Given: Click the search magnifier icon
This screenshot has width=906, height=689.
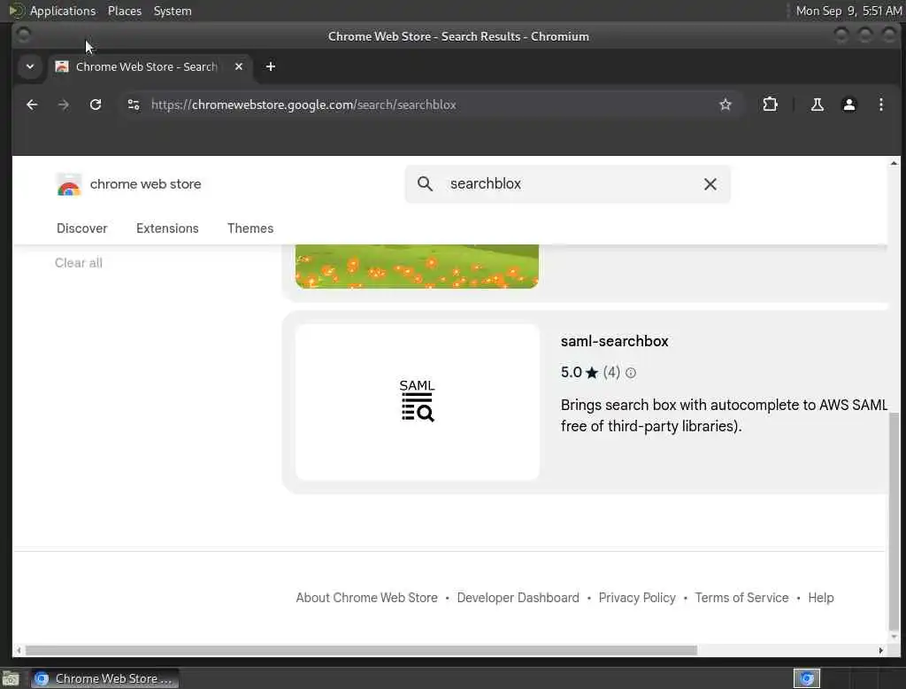Looking at the screenshot, I should (x=425, y=184).
